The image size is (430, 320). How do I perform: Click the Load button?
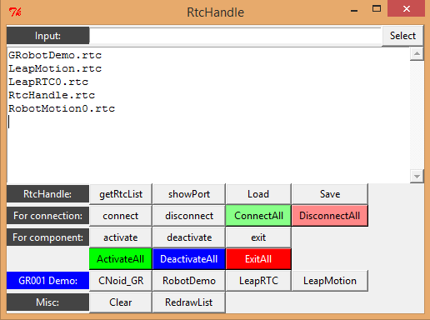[x=258, y=194]
